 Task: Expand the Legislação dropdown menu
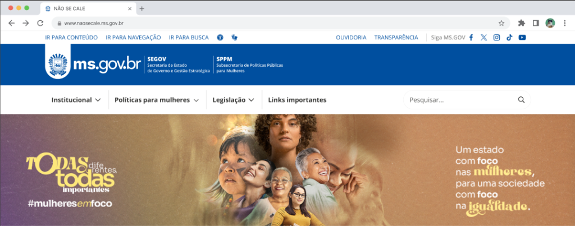point(233,100)
